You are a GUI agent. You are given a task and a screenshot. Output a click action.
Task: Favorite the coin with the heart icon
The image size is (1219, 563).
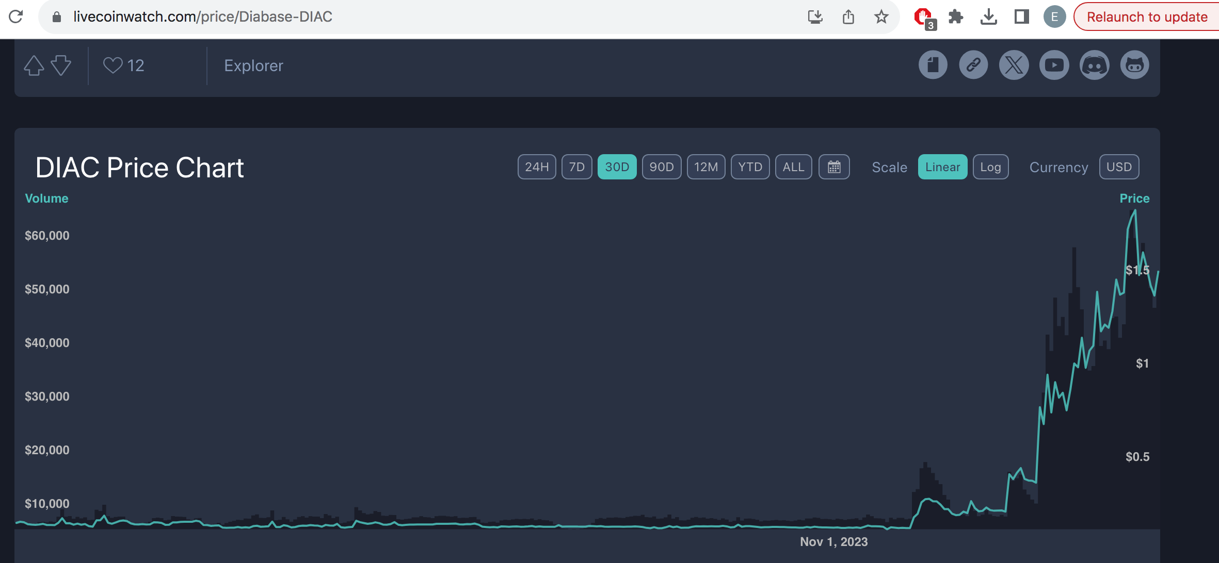[113, 65]
